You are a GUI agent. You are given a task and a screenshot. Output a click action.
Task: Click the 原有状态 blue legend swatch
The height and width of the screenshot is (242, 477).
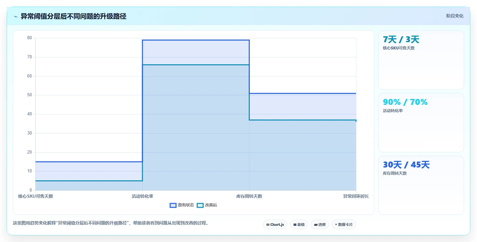pos(173,205)
